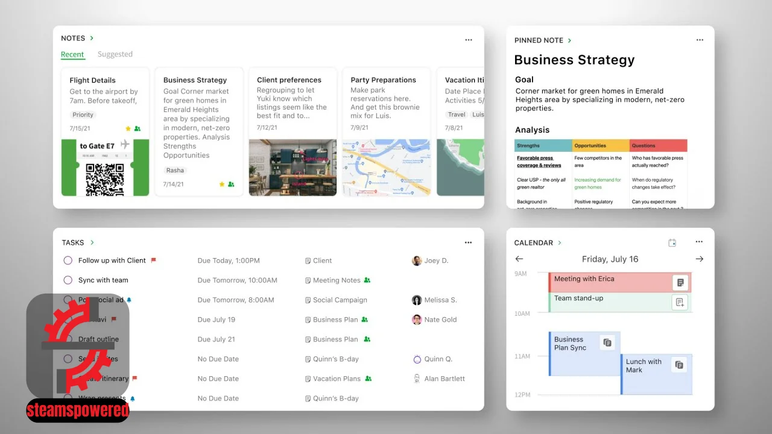
Task: Click the new calendar event icon
Action: [672, 243]
